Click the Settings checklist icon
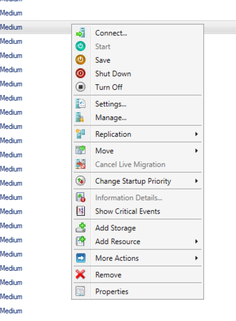Viewport: 236px width, 321px height. point(80,104)
